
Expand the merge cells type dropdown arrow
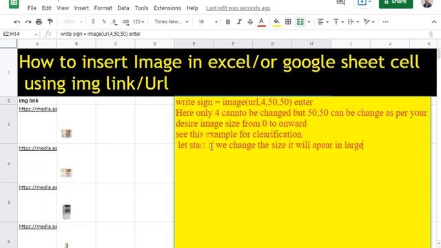pos(309,22)
